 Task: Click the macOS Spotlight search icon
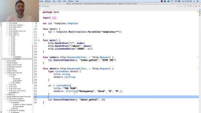(194, 1)
